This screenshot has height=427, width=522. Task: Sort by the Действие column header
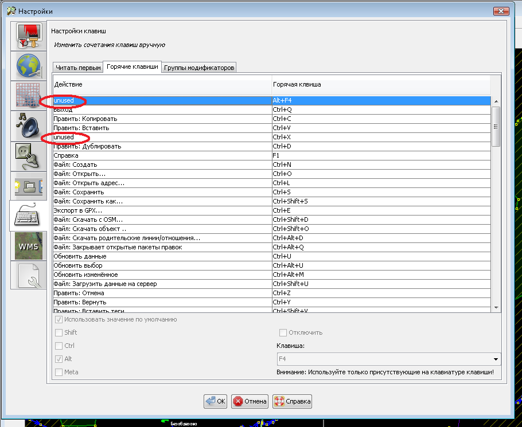point(162,84)
